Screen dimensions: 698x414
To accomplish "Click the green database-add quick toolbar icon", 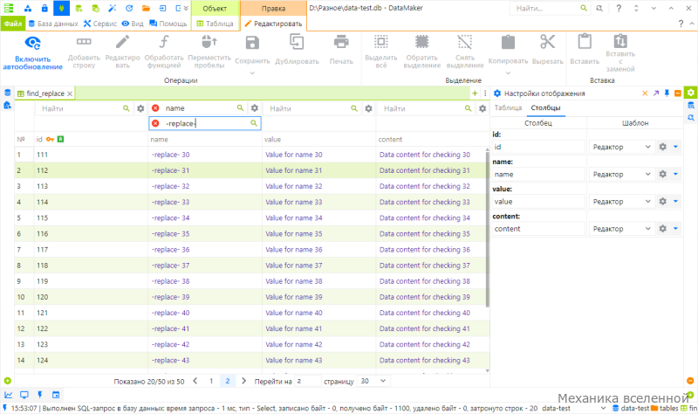I will [x=79, y=8].
